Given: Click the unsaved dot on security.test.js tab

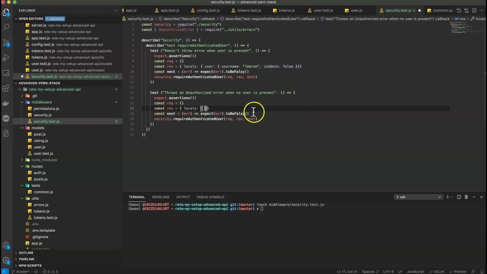Looking at the screenshot, I should 420,11.
